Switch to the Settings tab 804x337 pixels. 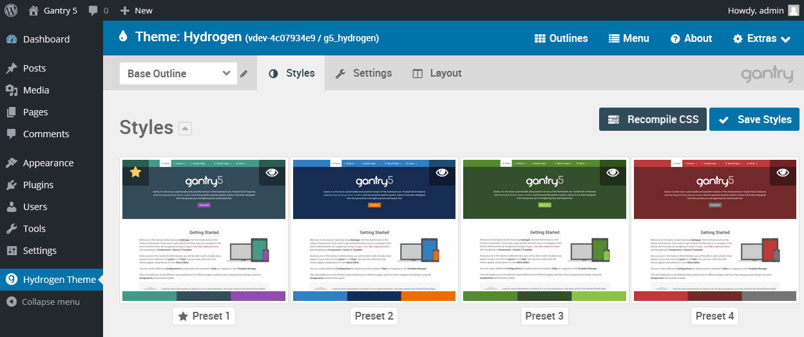[363, 73]
